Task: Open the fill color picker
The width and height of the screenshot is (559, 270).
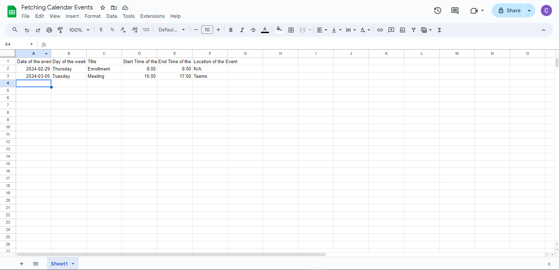Action: [x=279, y=30]
